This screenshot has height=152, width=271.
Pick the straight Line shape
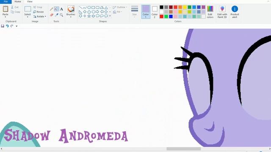(80, 8)
